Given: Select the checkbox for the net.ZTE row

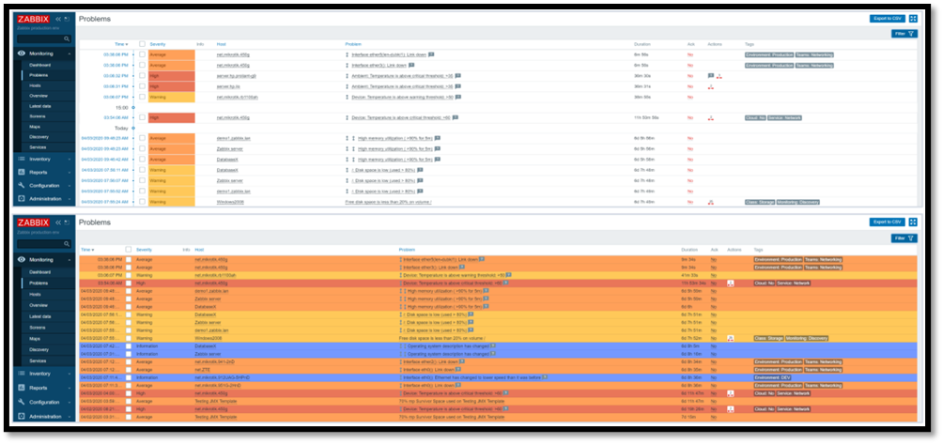Looking at the screenshot, I should [x=129, y=369].
